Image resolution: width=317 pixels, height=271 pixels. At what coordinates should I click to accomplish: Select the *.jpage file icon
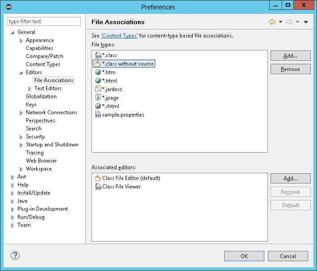click(x=98, y=98)
